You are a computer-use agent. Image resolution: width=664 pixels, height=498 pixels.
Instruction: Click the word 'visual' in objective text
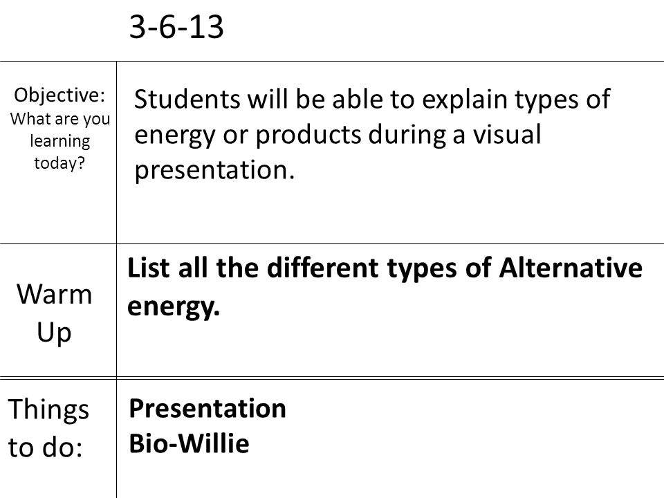[507, 134]
